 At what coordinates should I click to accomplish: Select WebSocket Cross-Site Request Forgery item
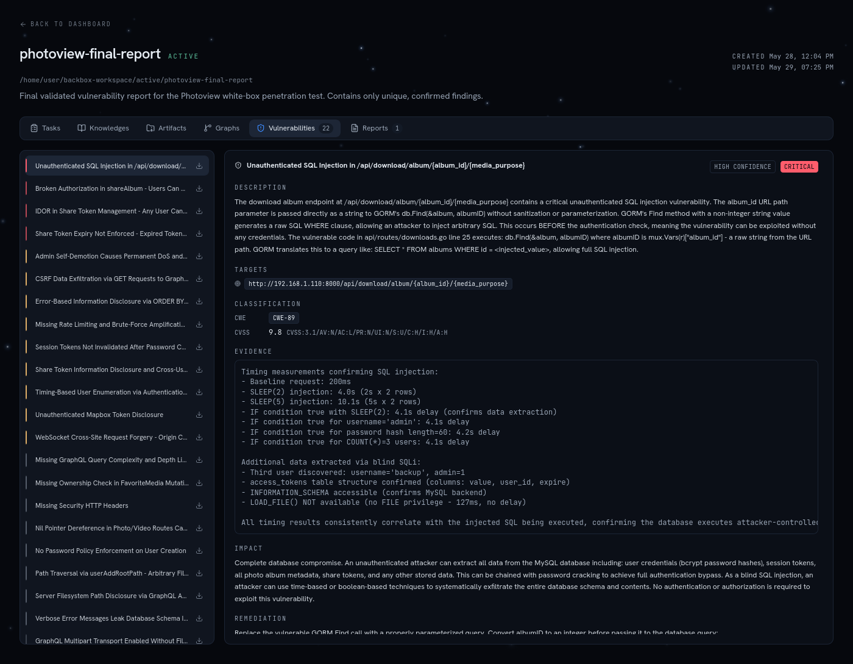point(117,437)
